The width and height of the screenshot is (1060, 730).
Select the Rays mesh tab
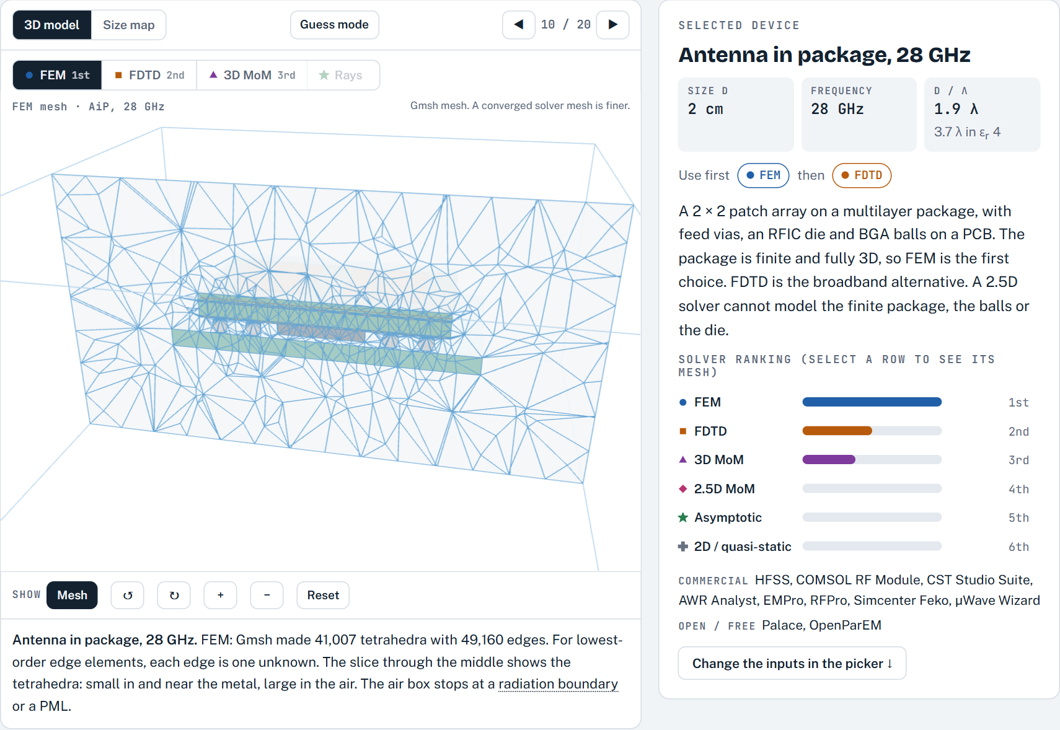[343, 75]
